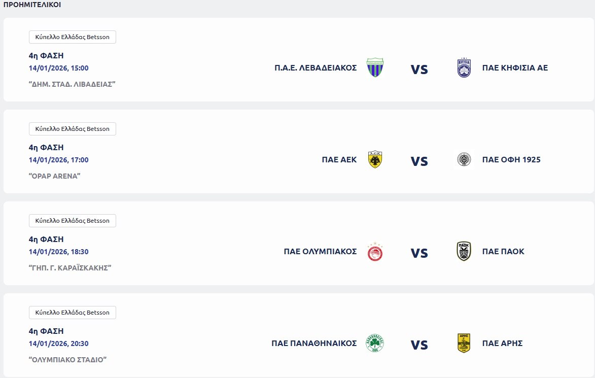
Task: Click the ΠΑΕ ΑΡΗΣ team name
Action: [502, 343]
